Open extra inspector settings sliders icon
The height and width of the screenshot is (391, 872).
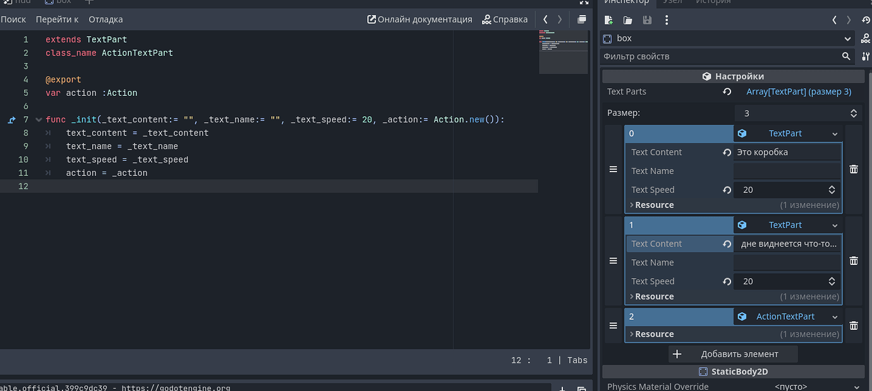pos(866,56)
